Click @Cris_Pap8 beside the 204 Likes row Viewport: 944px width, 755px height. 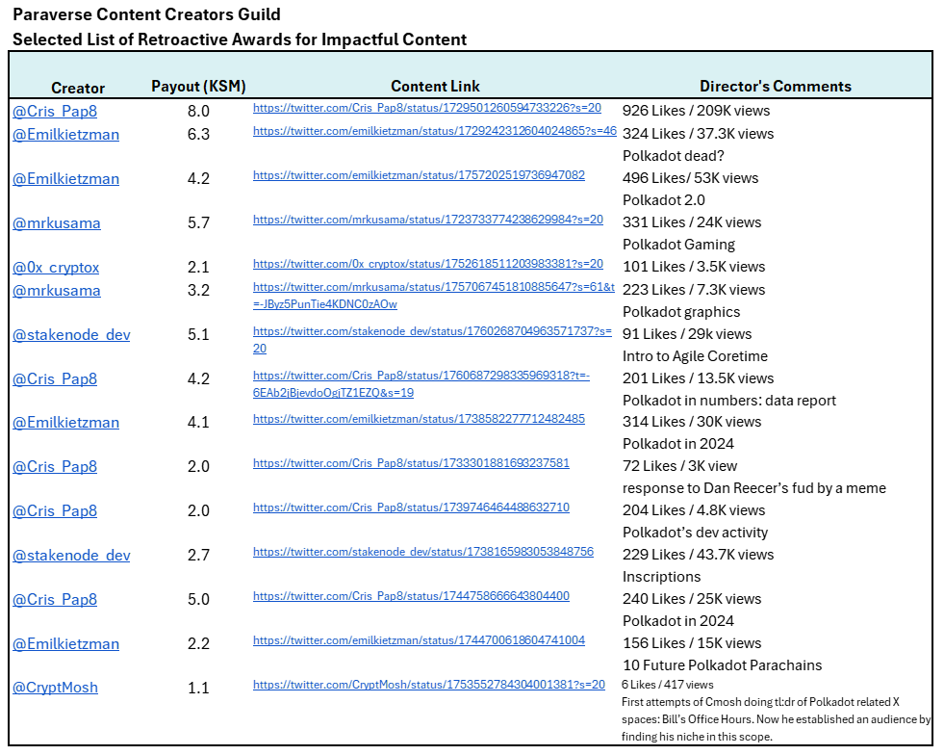[x=55, y=511]
